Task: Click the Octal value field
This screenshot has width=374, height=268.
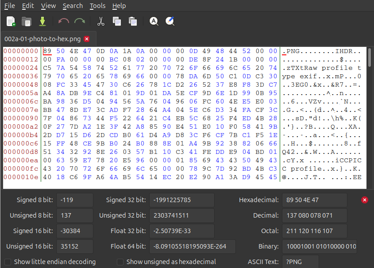Action: 315,231
